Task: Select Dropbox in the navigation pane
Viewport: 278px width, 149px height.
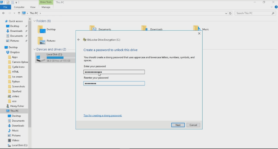Action: click(x=15, y=52)
